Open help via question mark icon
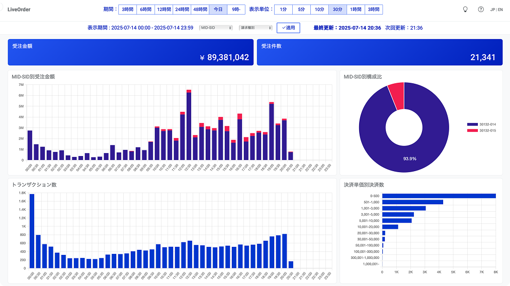The width and height of the screenshot is (510, 286). point(481,9)
